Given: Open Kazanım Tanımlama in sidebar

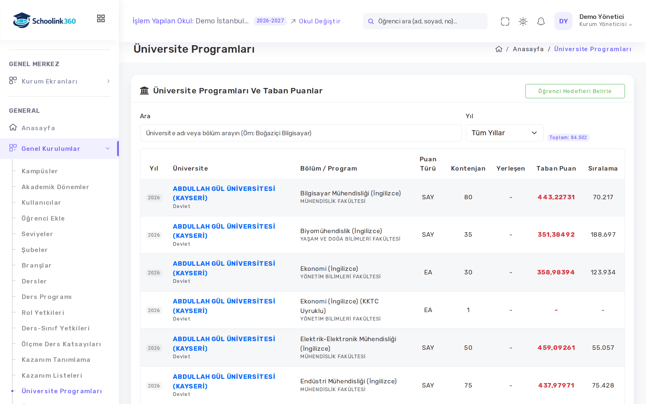Looking at the screenshot, I should click(x=56, y=359).
